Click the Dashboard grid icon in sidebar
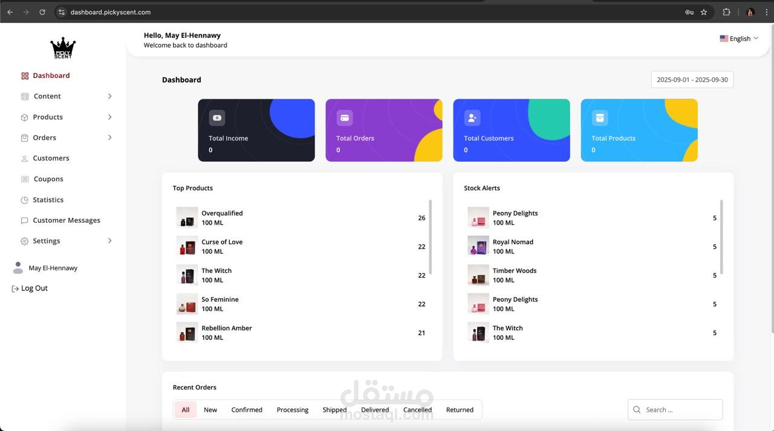 tap(25, 76)
